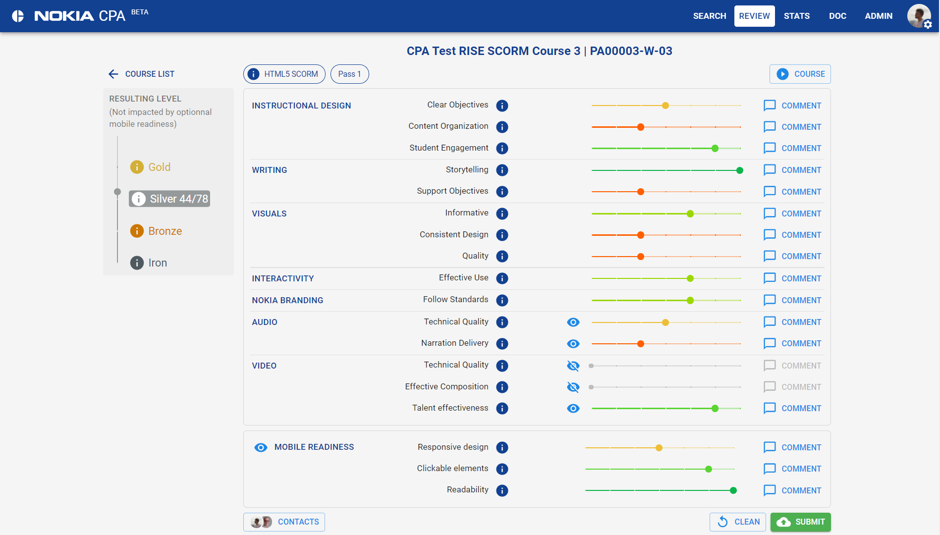The height and width of the screenshot is (535, 940).
Task: Click the info icon on the Gold level
Action: (x=137, y=167)
